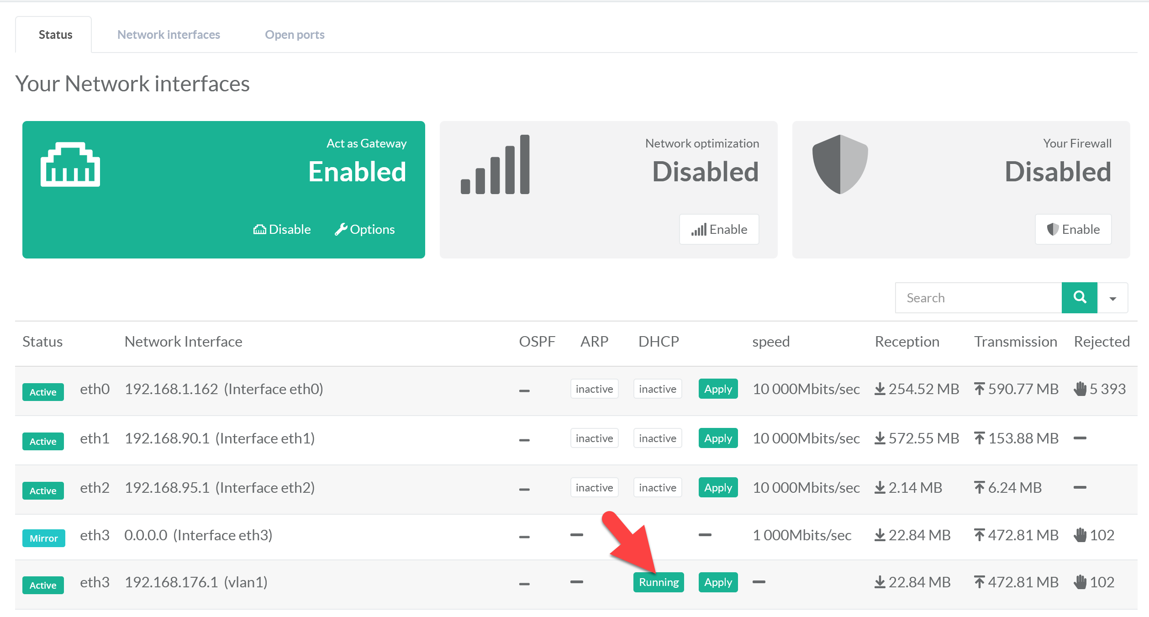
Task: Toggle eth1 DHCP inactive status
Action: click(657, 438)
